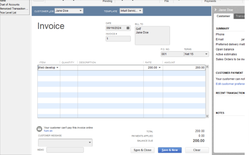The width and height of the screenshot is (249, 155).
Task: Open the Rate dropdown arrow
Action: pyautogui.click(x=160, y=68)
